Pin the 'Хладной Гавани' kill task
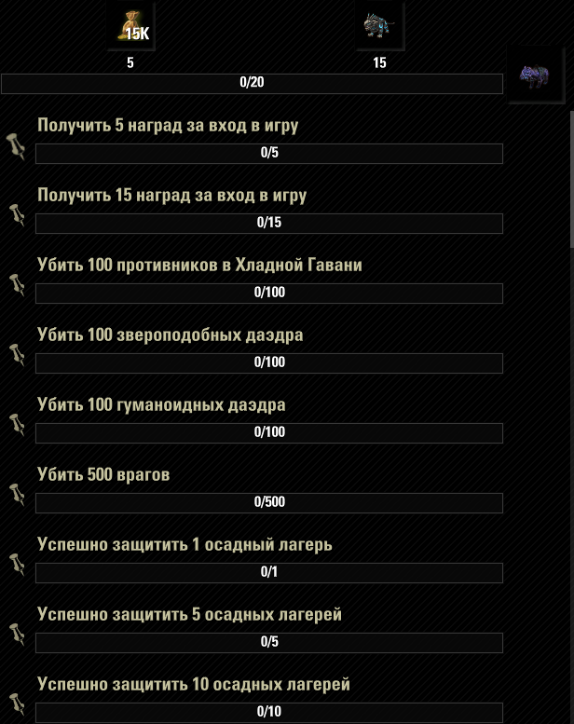 click(x=17, y=285)
